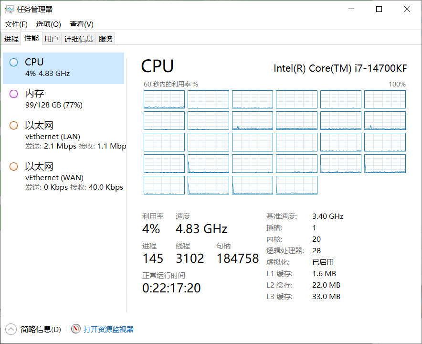This screenshot has height=344, width=422.
Task: Click the vEthernet (LAN) orange circle icon
Action: (14, 126)
